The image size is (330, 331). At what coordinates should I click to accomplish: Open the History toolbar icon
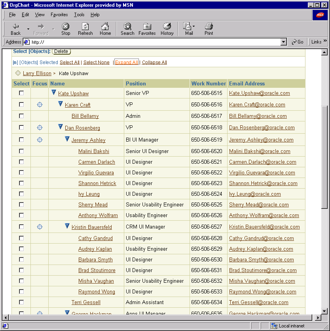pos(167,29)
